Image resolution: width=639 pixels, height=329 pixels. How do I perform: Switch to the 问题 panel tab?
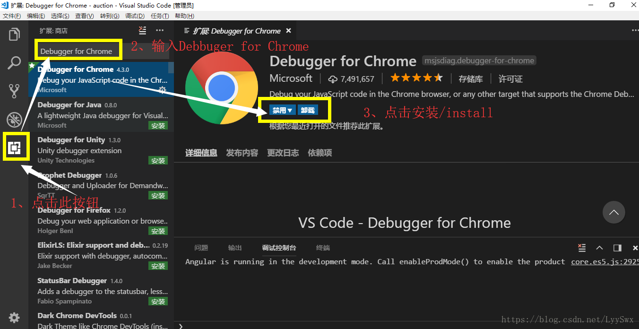click(x=201, y=248)
